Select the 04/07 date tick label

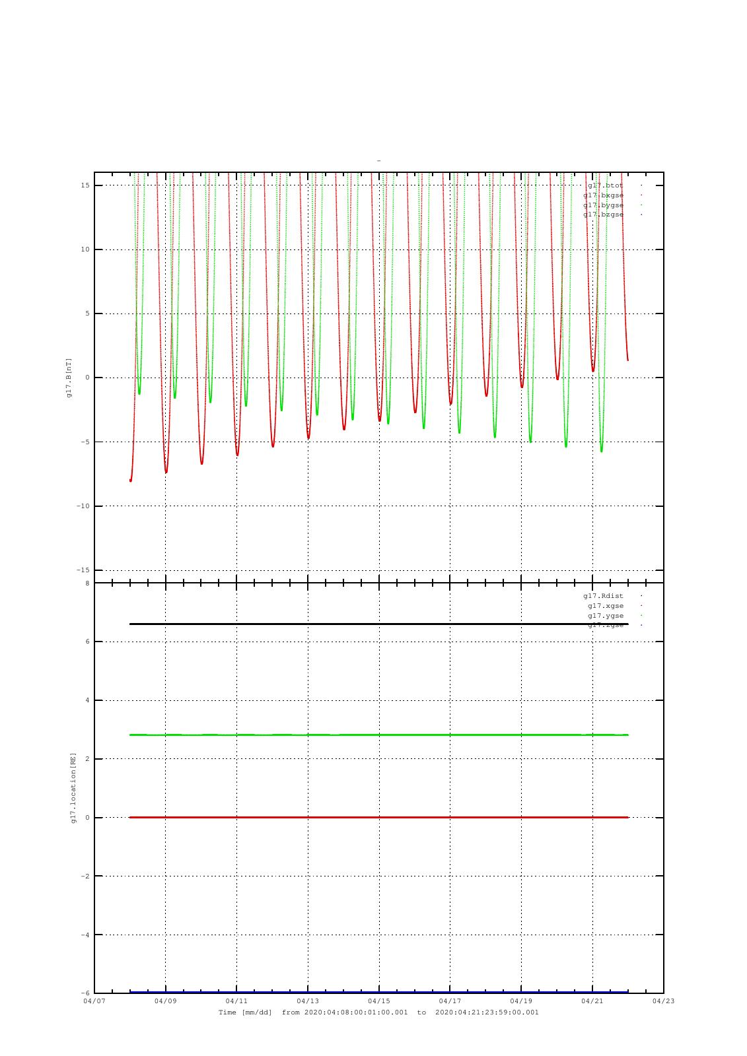pyautogui.click(x=94, y=1001)
